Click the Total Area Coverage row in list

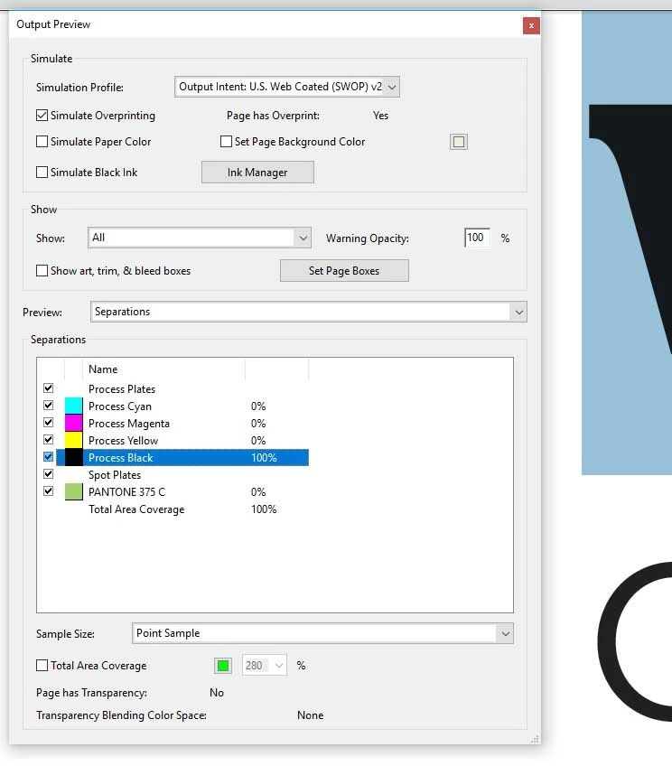click(136, 509)
